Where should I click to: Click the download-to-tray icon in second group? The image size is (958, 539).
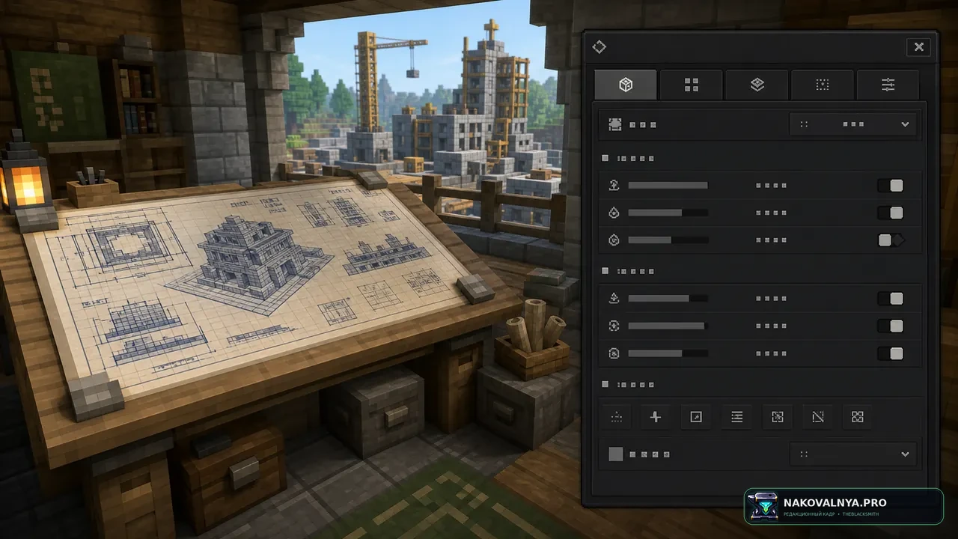tap(614, 299)
